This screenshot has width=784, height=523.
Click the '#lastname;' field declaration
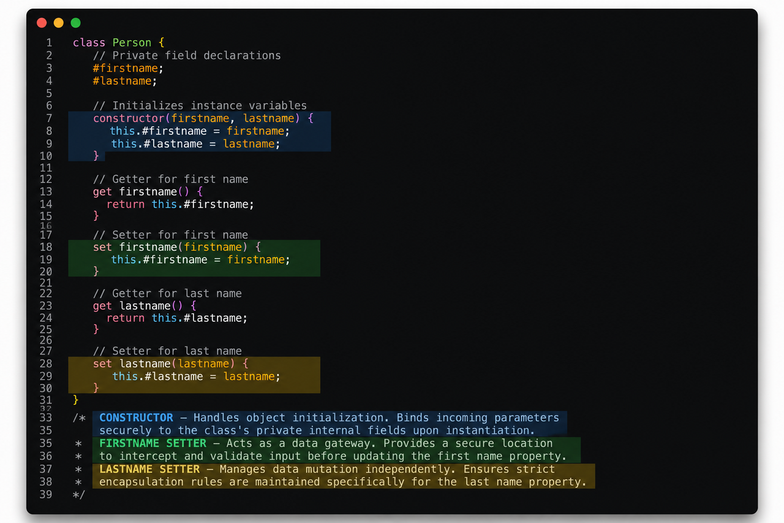[x=125, y=81]
